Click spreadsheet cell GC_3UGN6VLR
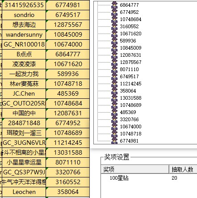 click(24, 143)
